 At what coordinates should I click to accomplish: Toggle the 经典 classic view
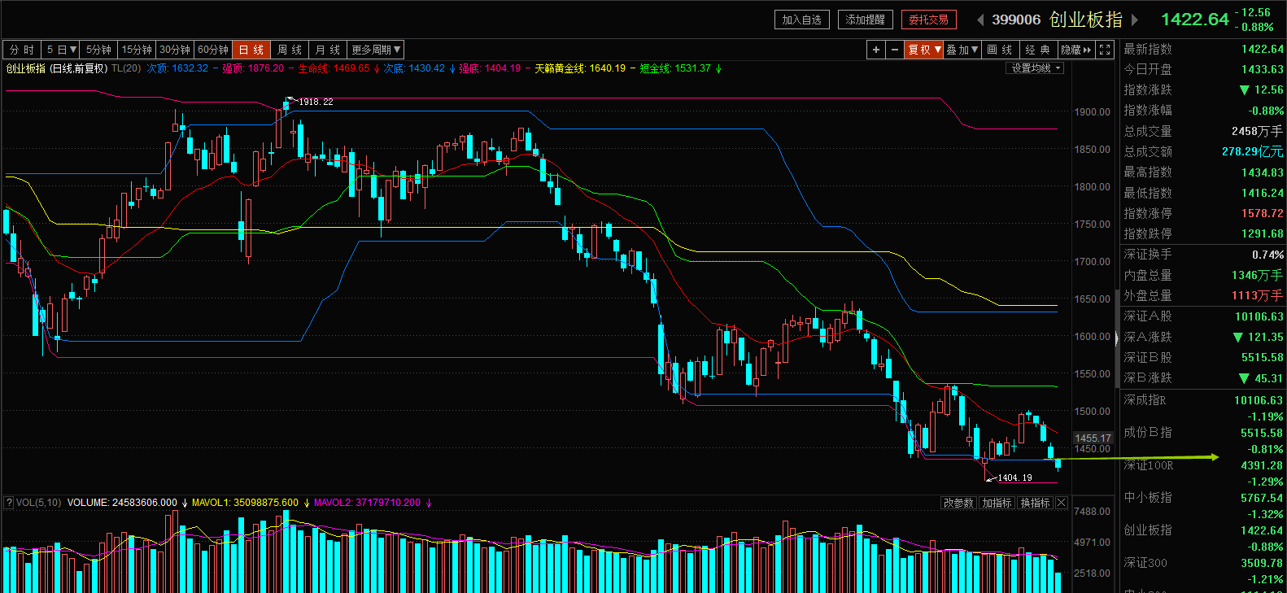(x=1037, y=50)
